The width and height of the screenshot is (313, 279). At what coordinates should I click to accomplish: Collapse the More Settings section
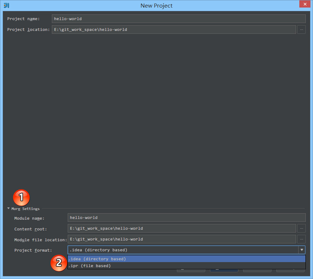click(x=9, y=209)
